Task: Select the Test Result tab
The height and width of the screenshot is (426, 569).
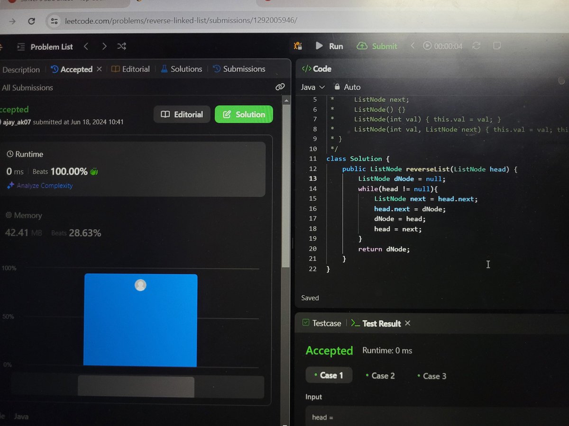Action: click(x=376, y=323)
